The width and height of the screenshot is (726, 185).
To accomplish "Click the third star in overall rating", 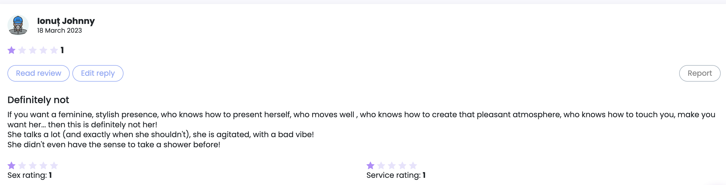I will click(33, 51).
